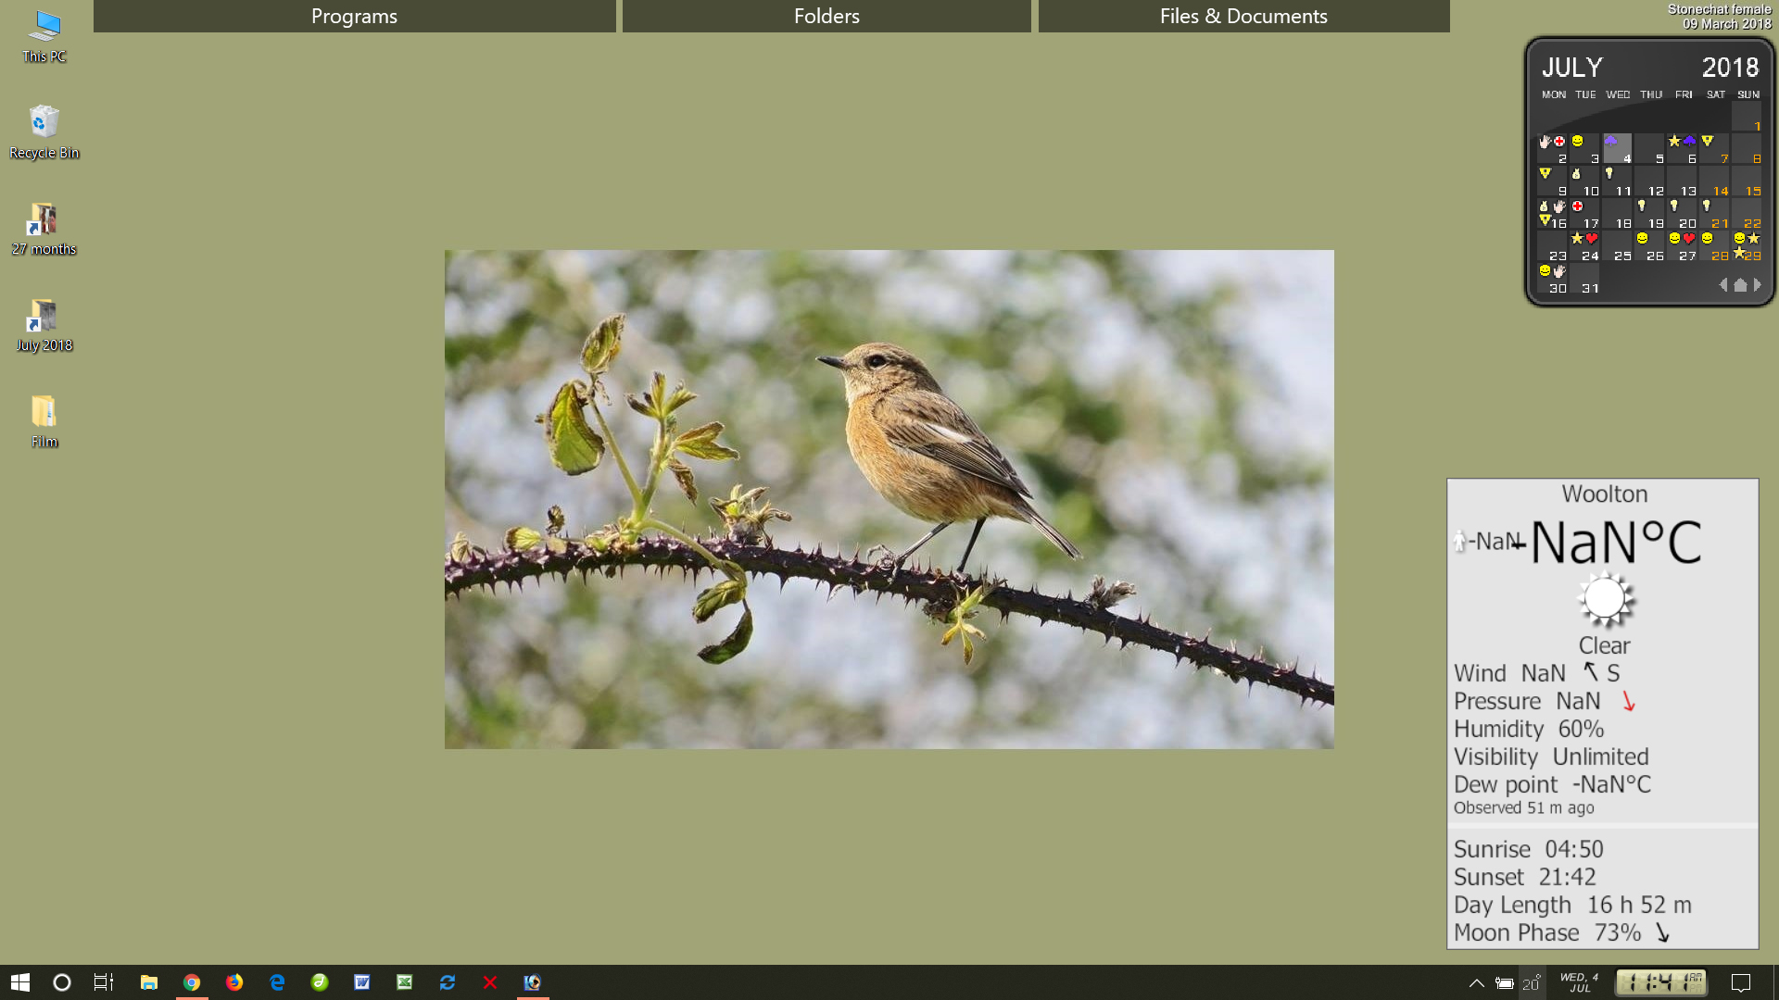Click the Stonechat bird photo
1779x1000 pixels.
click(889, 499)
